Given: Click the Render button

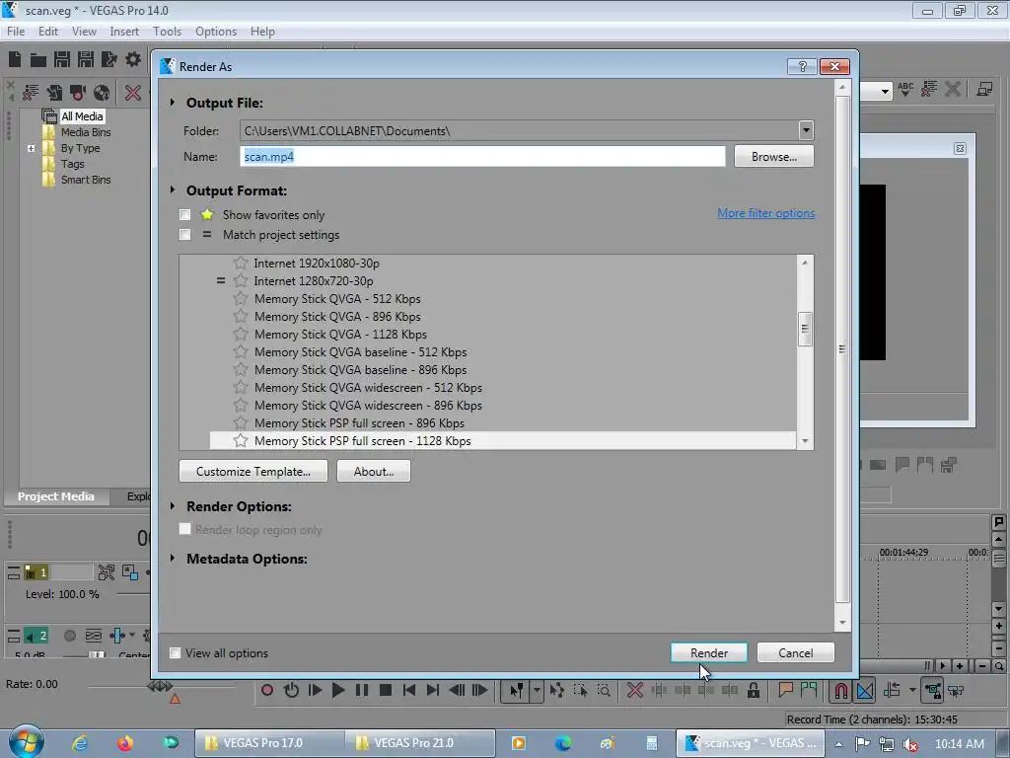Looking at the screenshot, I should pyautogui.click(x=708, y=653).
